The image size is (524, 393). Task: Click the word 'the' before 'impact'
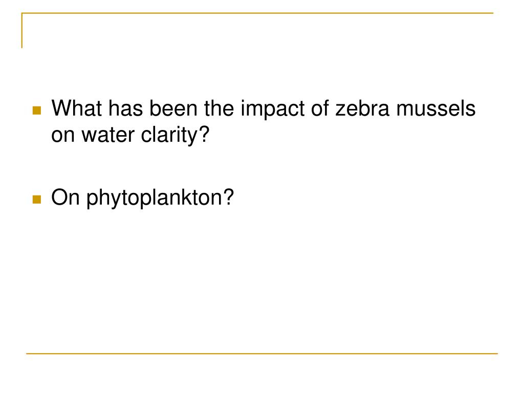pyautogui.click(x=219, y=108)
